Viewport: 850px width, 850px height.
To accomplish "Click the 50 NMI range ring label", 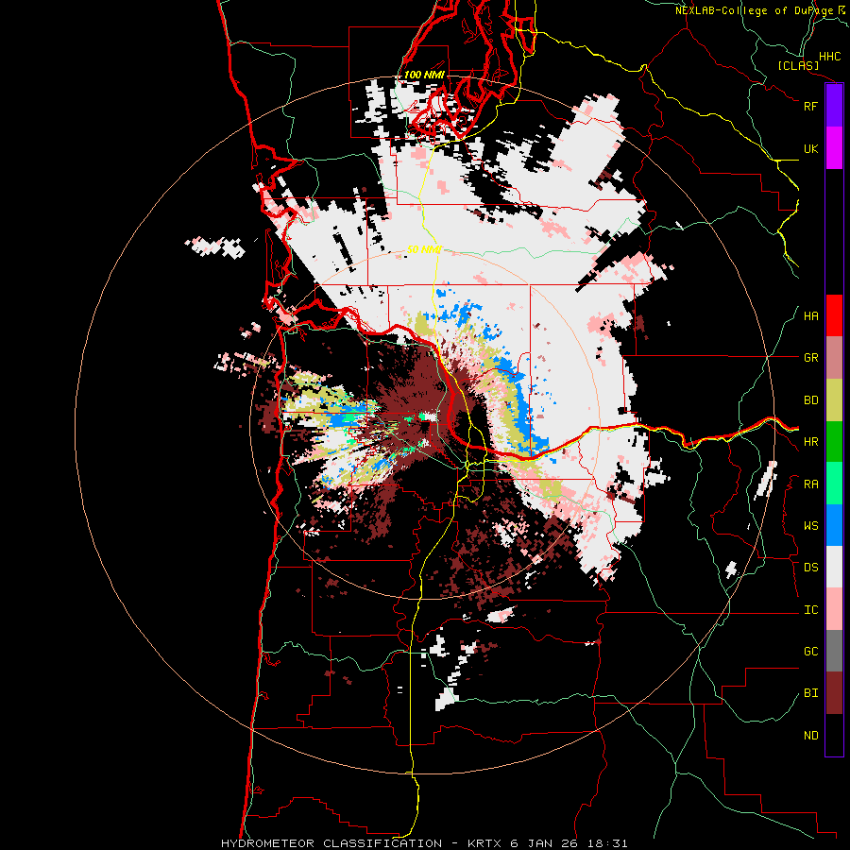I will pyautogui.click(x=424, y=249).
